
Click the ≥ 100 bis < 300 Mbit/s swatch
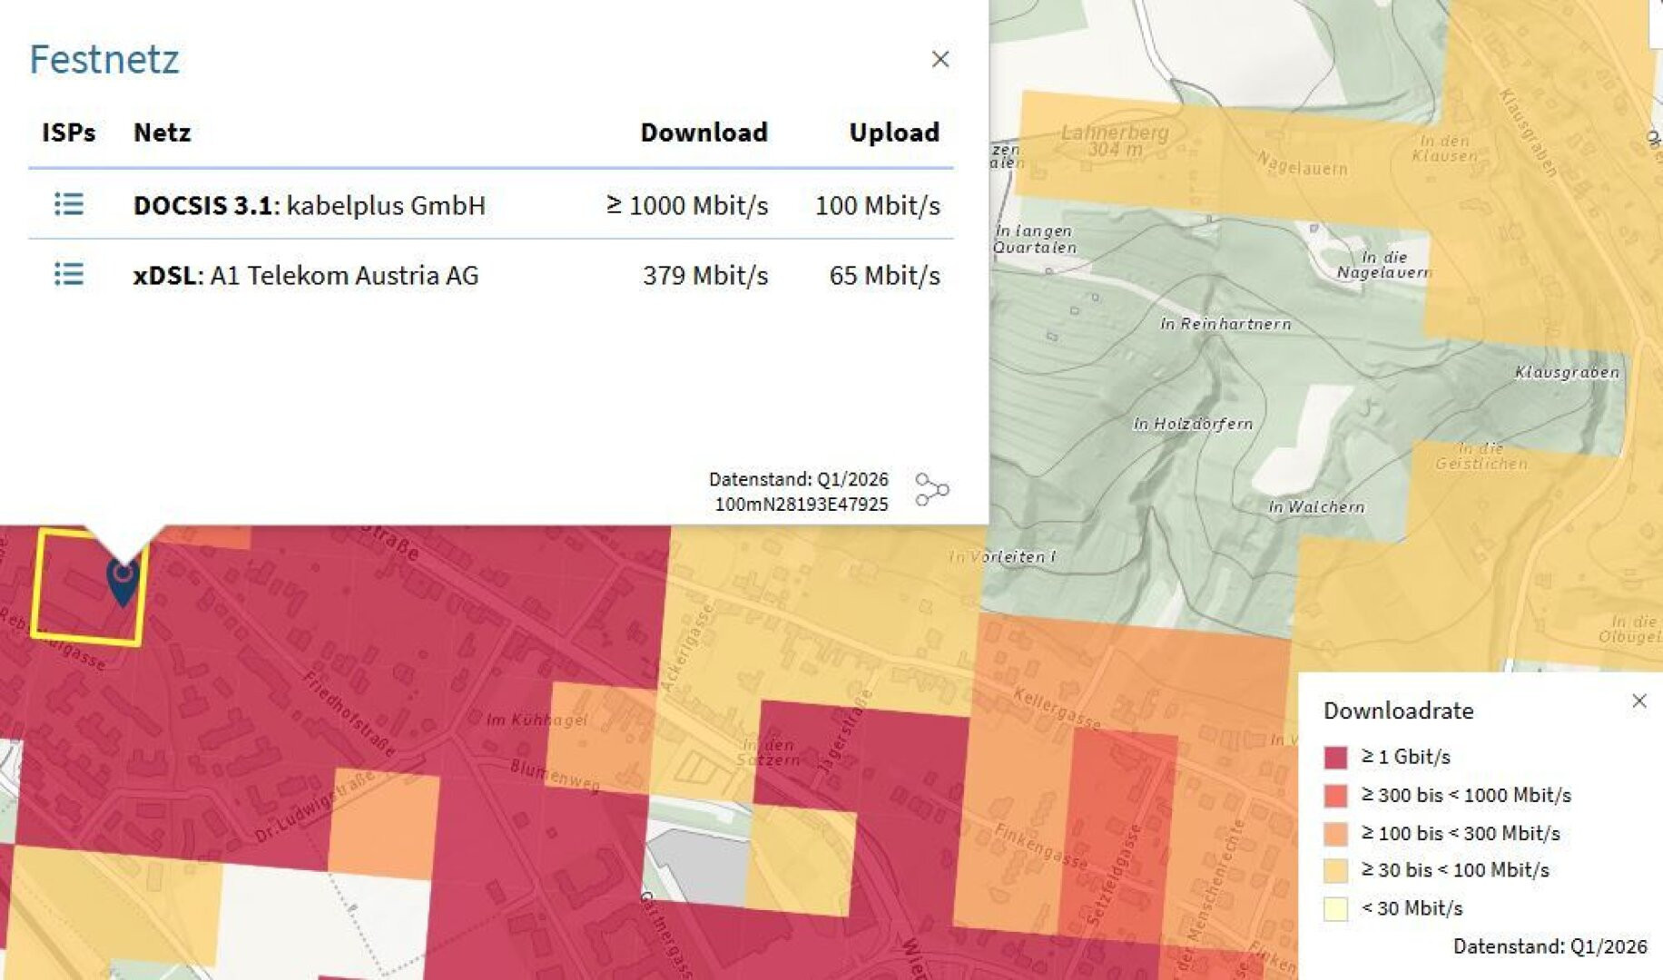tap(1335, 834)
